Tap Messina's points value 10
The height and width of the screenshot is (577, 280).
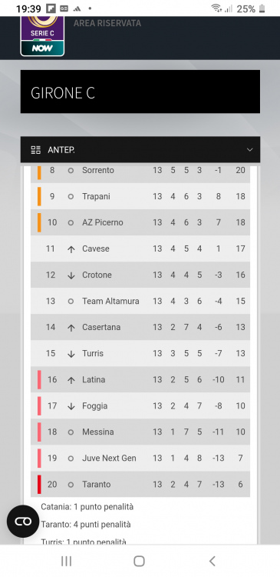240,432
